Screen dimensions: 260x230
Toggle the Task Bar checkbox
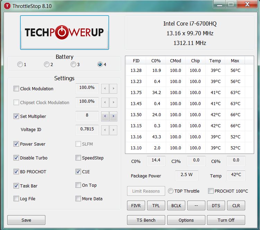tap(16, 186)
